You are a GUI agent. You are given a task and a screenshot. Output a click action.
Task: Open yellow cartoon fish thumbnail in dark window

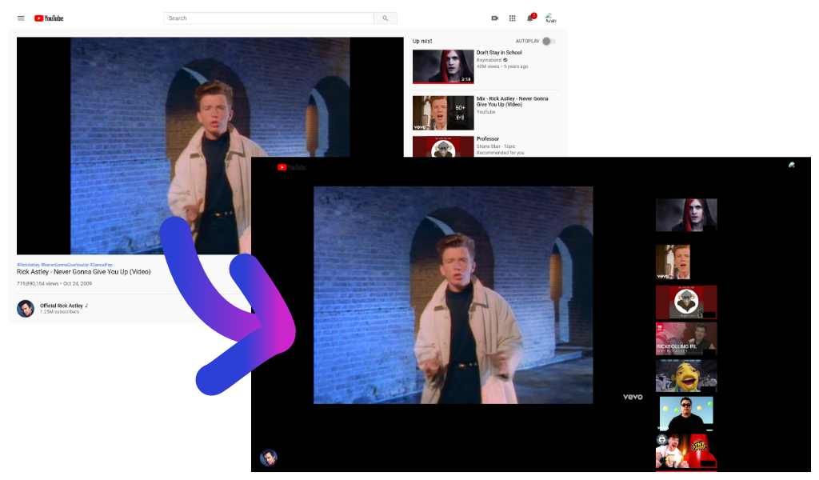coord(686,375)
